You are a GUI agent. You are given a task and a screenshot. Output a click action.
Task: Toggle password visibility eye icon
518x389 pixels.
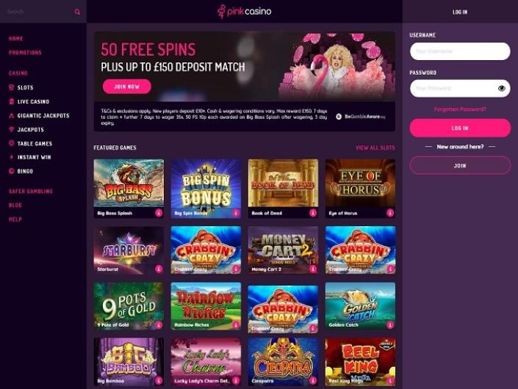pyautogui.click(x=502, y=88)
